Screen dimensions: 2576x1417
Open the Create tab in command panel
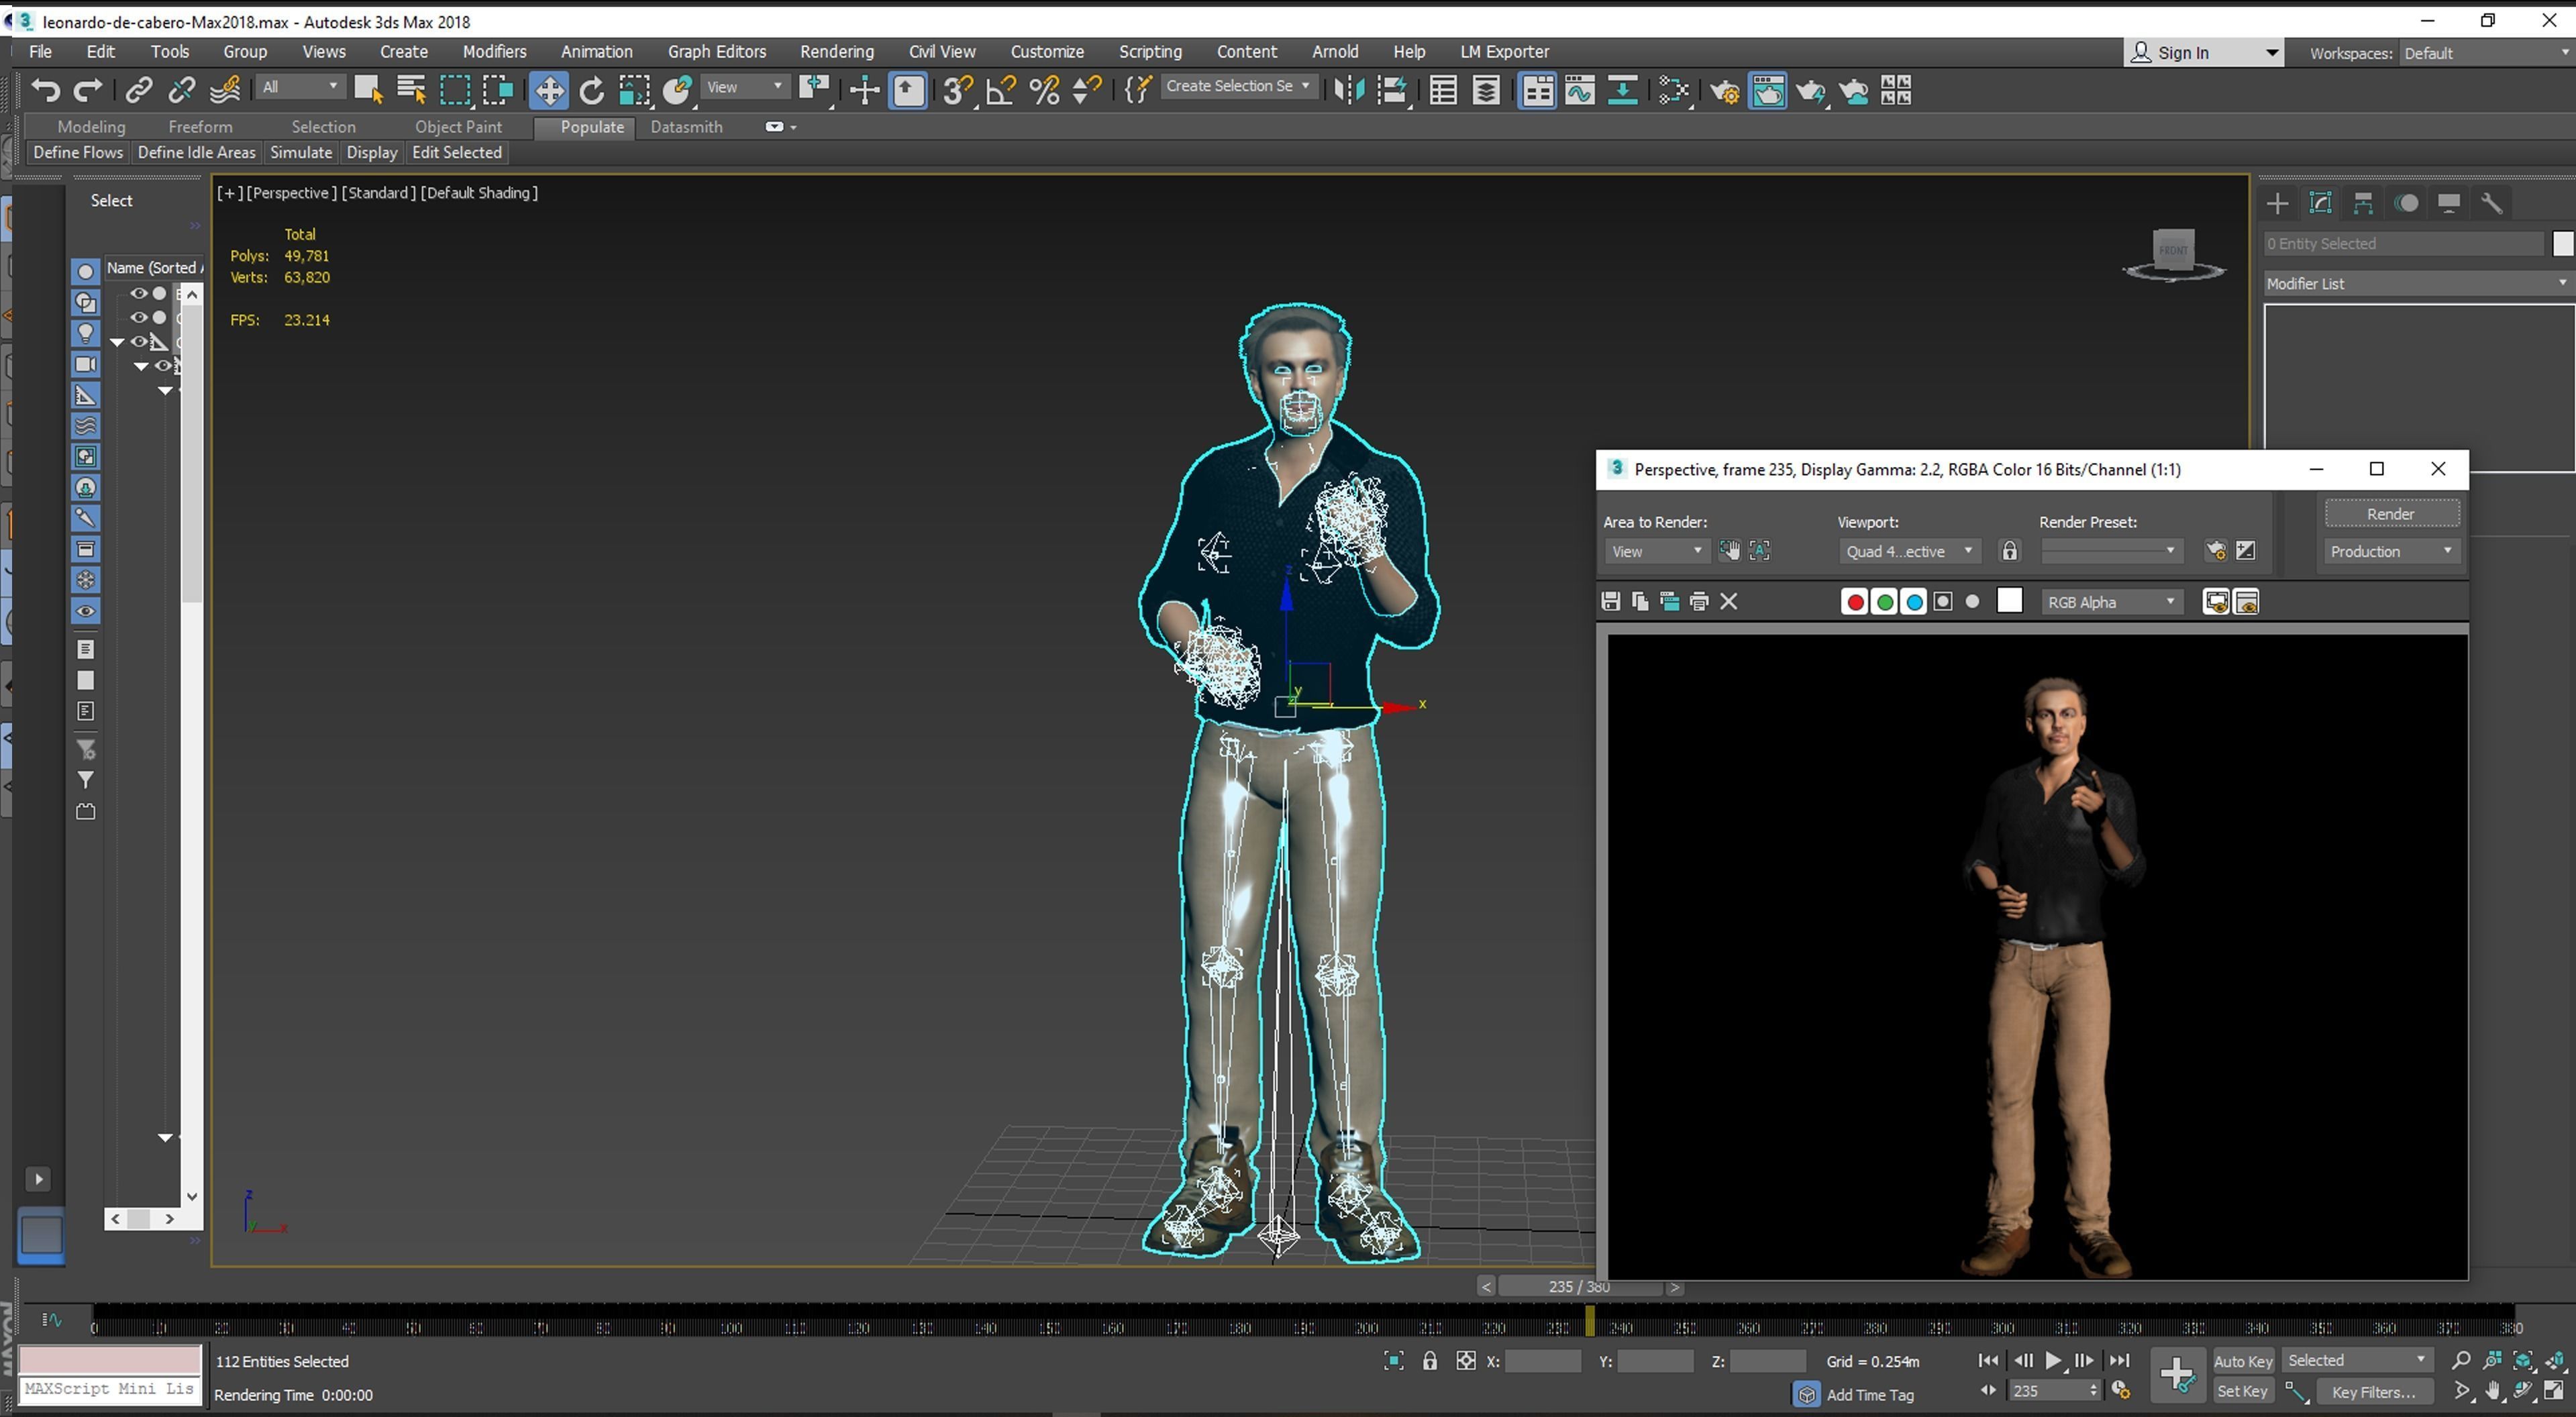2277,203
